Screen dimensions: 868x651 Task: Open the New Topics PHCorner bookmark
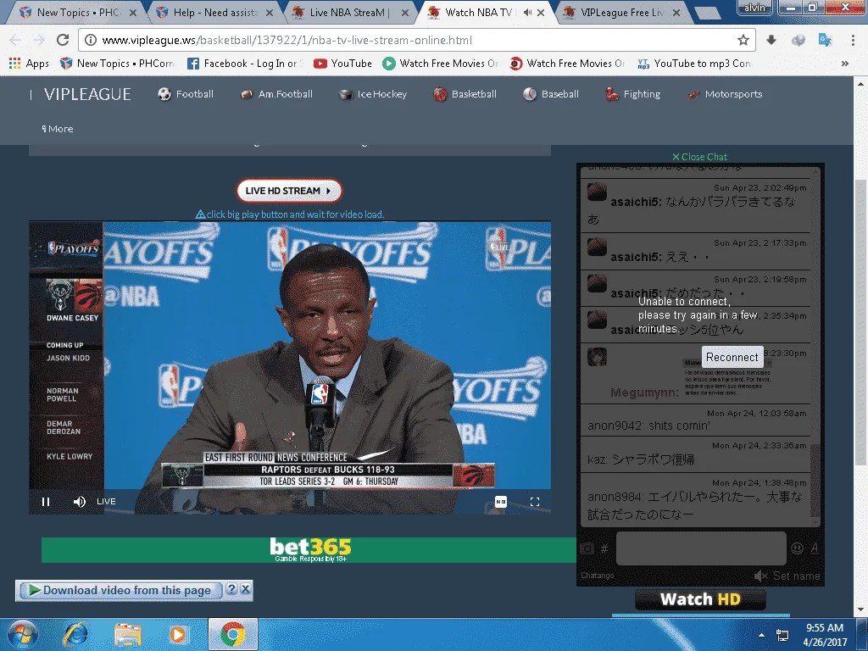point(118,63)
